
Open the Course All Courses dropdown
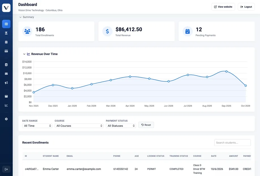(x=79, y=126)
